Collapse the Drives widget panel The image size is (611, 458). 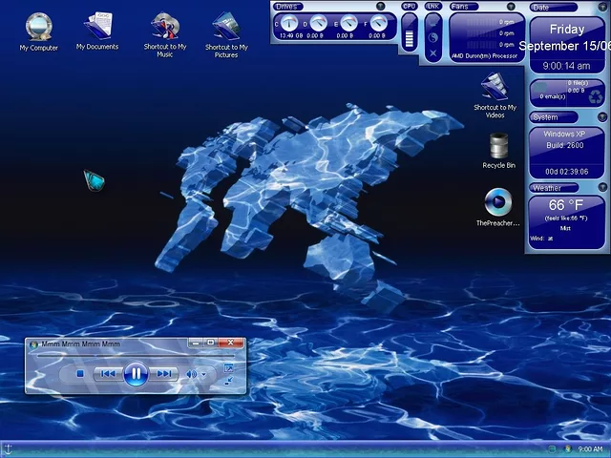(x=380, y=7)
